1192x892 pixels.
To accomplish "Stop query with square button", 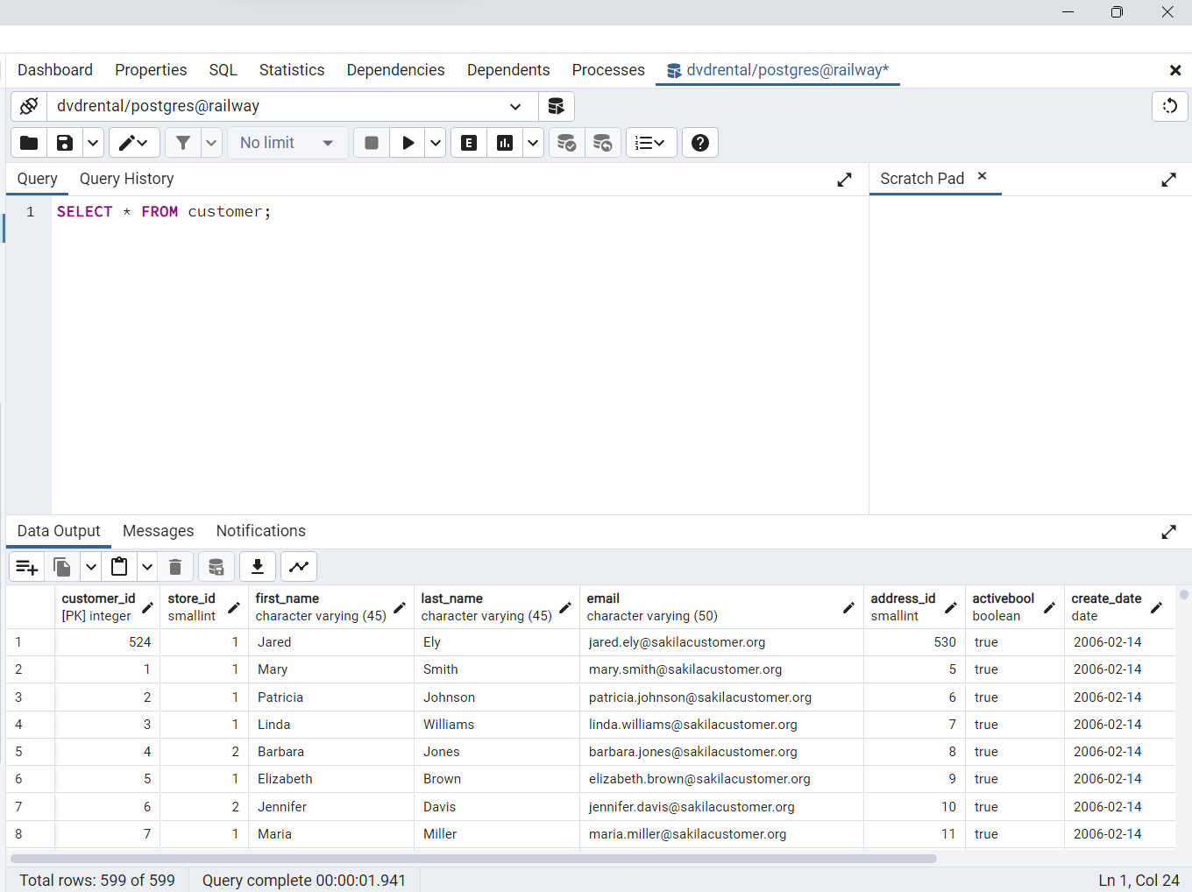I will tap(372, 143).
